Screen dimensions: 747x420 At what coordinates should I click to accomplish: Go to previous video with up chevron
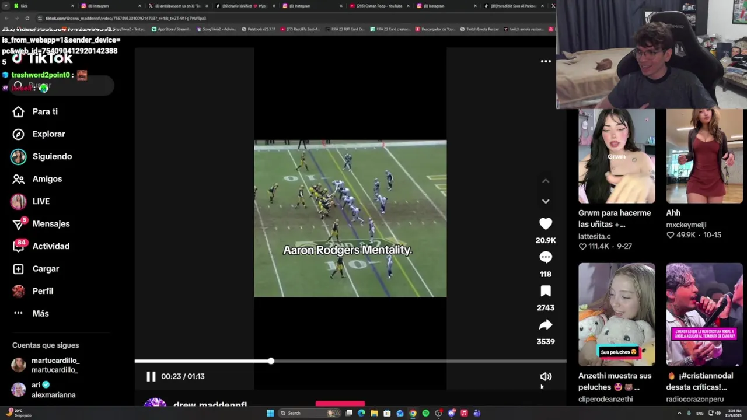point(546,181)
